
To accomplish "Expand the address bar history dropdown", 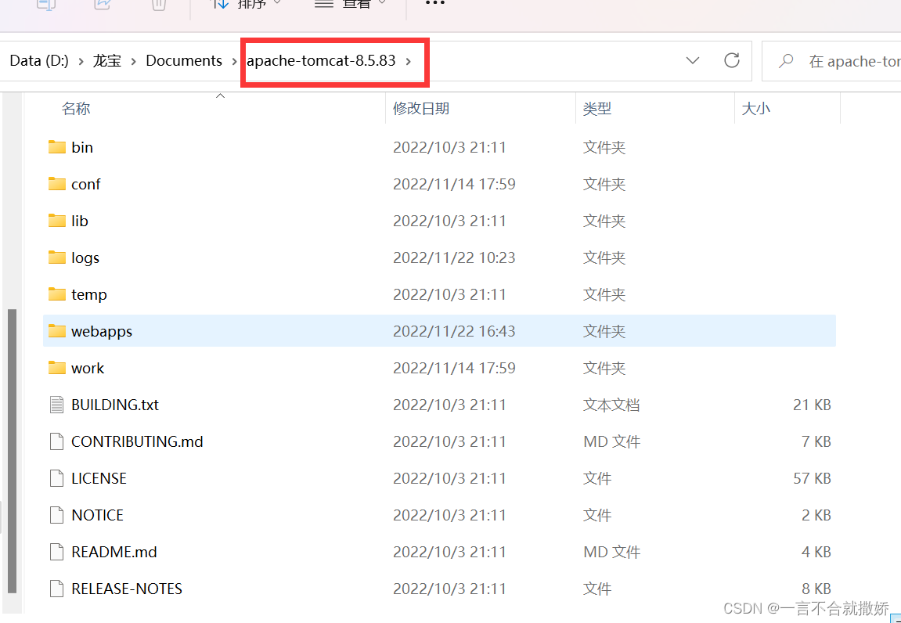I will click(693, 60).
